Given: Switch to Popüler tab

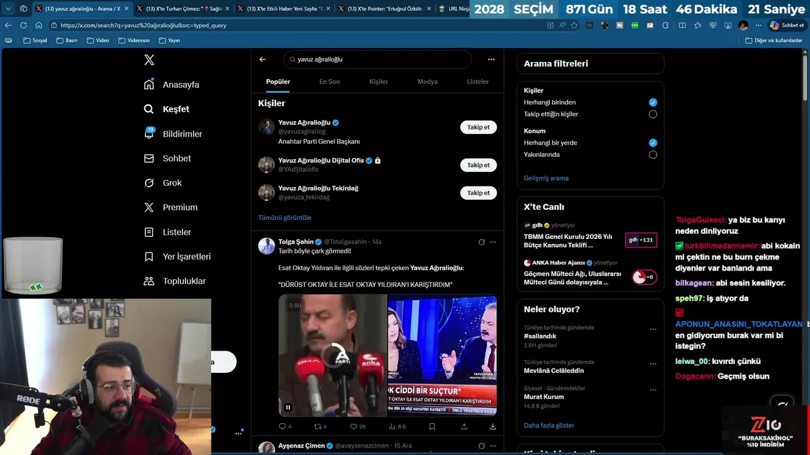Looking at the screenshot, I should pyautogui.click(x=278, y=82).
